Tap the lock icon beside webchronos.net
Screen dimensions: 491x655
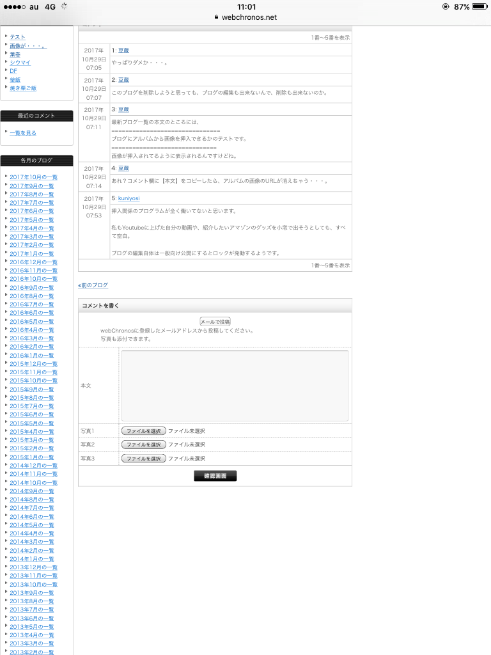click(217, 17)
